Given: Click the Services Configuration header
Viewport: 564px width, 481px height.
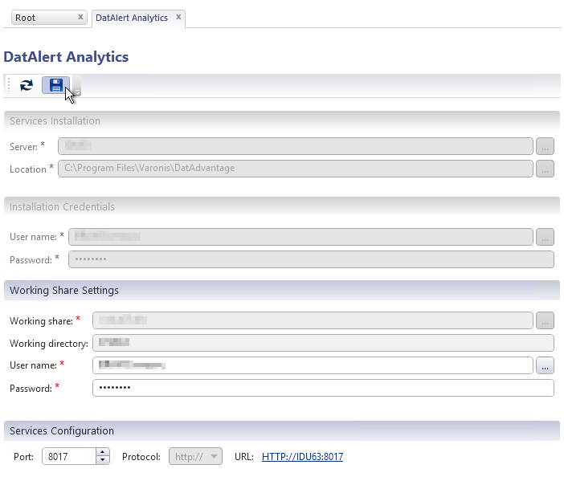Looking at the screenshot, I should (282, 430).
